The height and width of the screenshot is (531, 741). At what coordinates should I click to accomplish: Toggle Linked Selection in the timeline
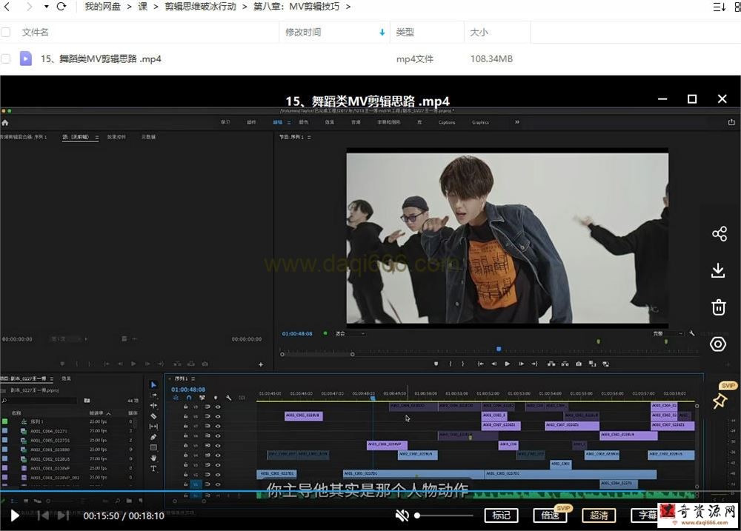coord(202,398)
